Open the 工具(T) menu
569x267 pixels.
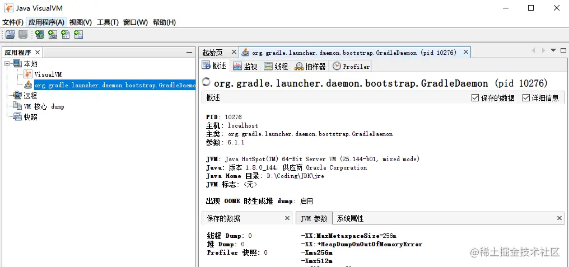pyautogui.click(x=108, y=22)
